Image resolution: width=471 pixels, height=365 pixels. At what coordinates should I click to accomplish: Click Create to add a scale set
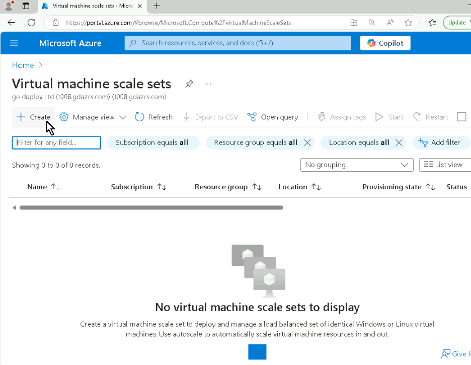point(33,117)
